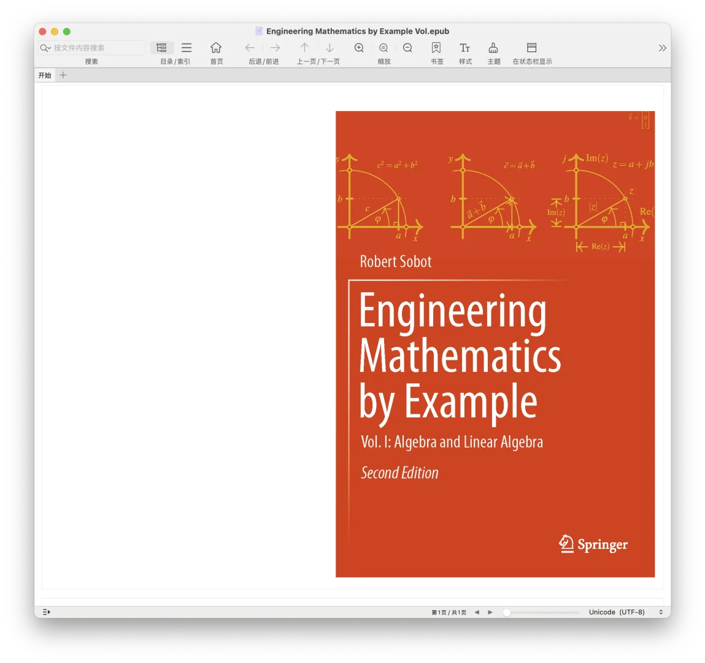Viewport: 705px width, 663px height.
Task: Click the book cover image
Action: (495, 344)
